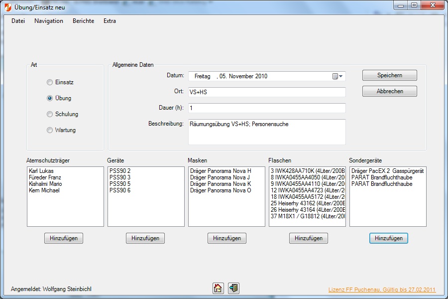Click the home icon at the bottom
The width and height of the screenshot is (448, 299).
click(218, 288)
